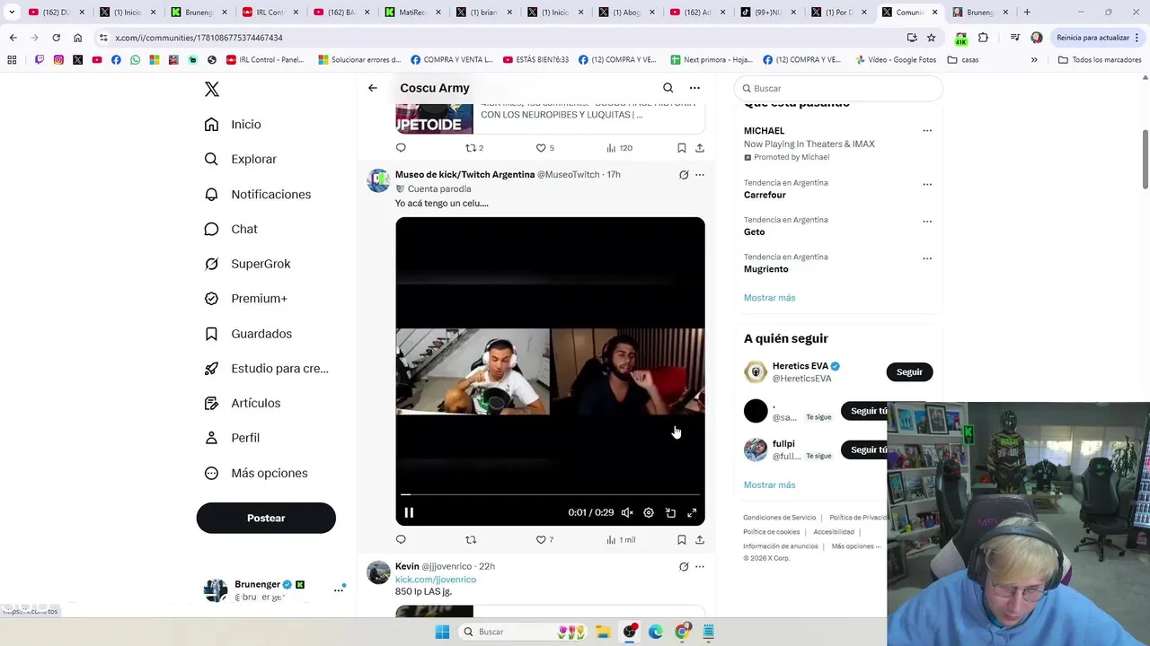This screenshot has width=1150, height=646.
Task: Open Coscu Army header more options
Action: point(694,88)
